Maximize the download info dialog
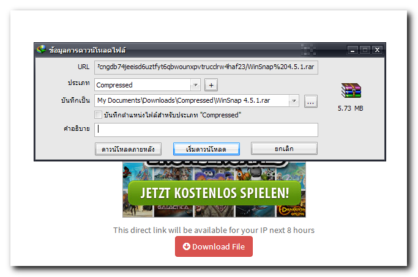This screenshot has width=418, height=277. tap(365, 50)
